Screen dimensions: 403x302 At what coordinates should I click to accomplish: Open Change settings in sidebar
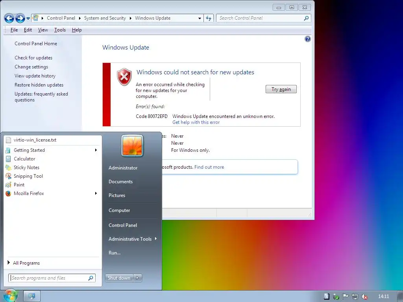[x=31, y=67]
